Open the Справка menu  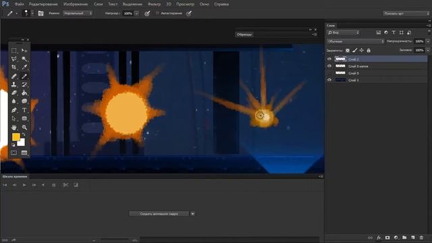click(x=221, y=4)
